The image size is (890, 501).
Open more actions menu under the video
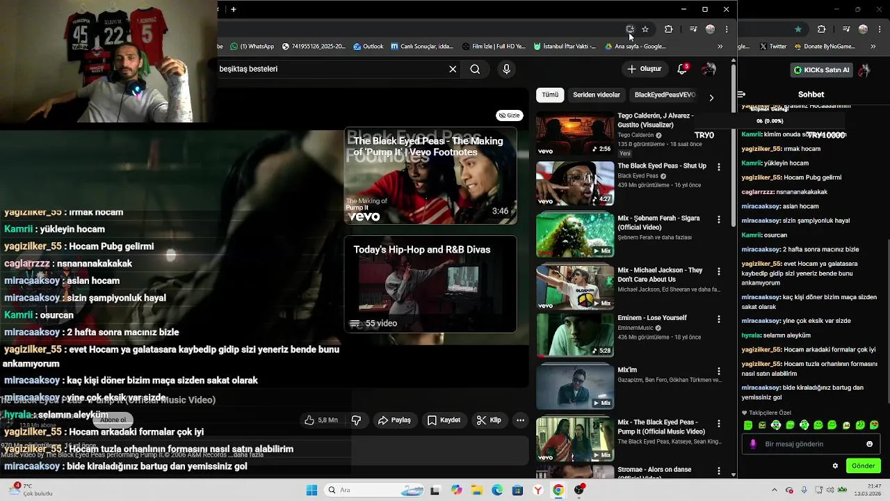click(520, 420)
